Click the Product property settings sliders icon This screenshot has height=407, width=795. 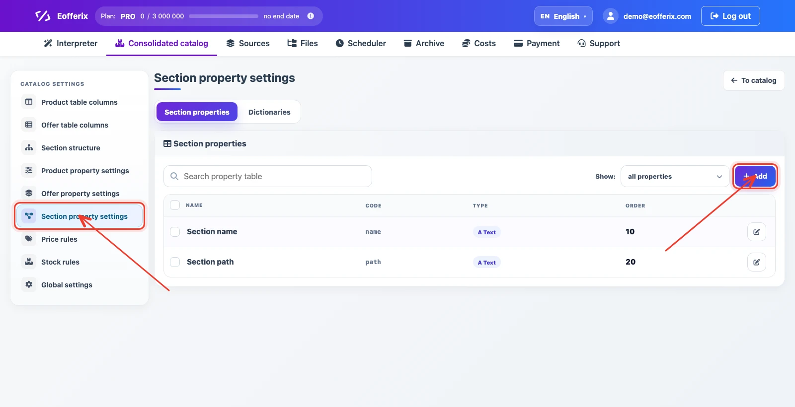[x=29, y=170]
